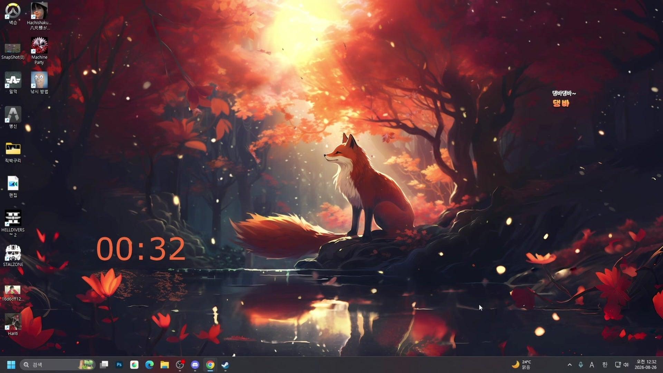663x373 pixels.
Task: Open Photoshop from the taskbar
Action: click(119, 365)
